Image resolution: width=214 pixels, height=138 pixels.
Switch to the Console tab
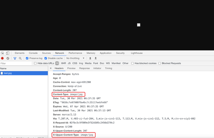[x=33, y=53]
